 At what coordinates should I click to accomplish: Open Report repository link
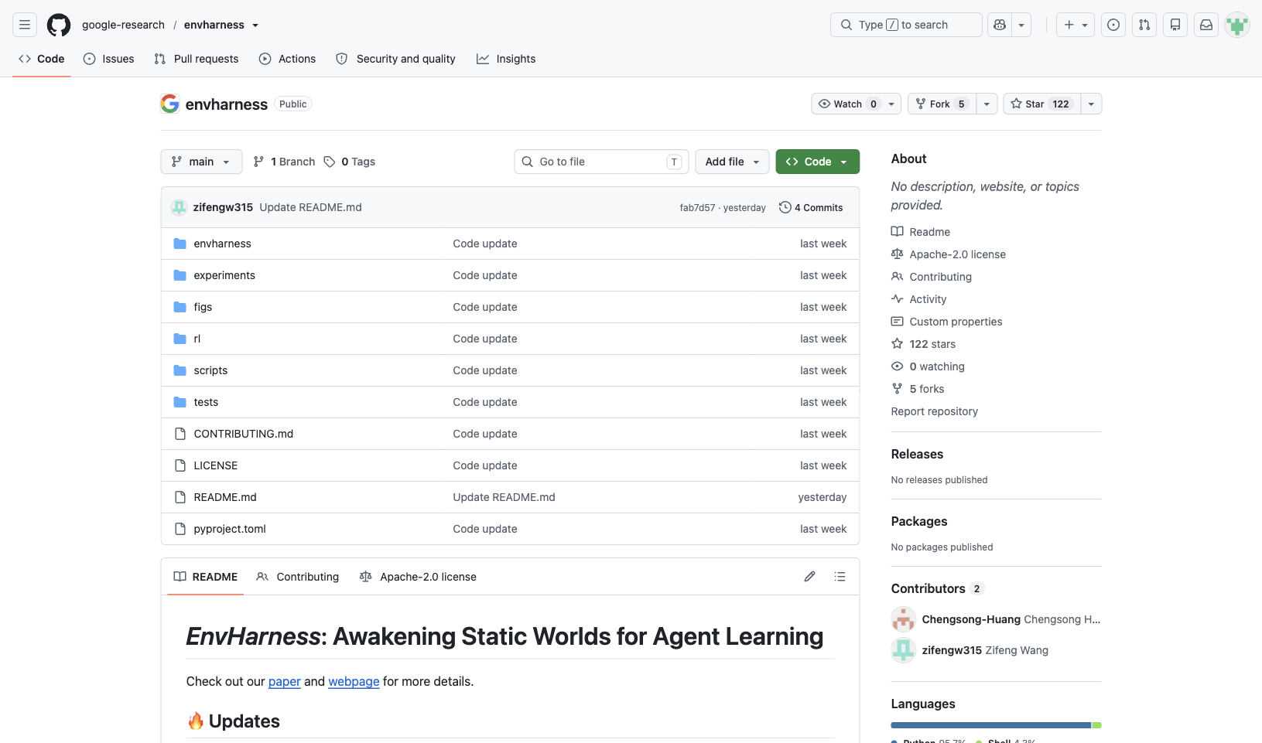934,411
